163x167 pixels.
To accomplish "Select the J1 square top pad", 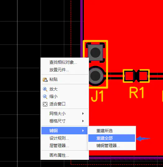I will point(95,53).
